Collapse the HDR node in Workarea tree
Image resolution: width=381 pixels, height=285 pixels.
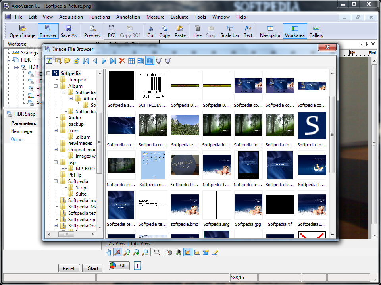coord(8,60)
